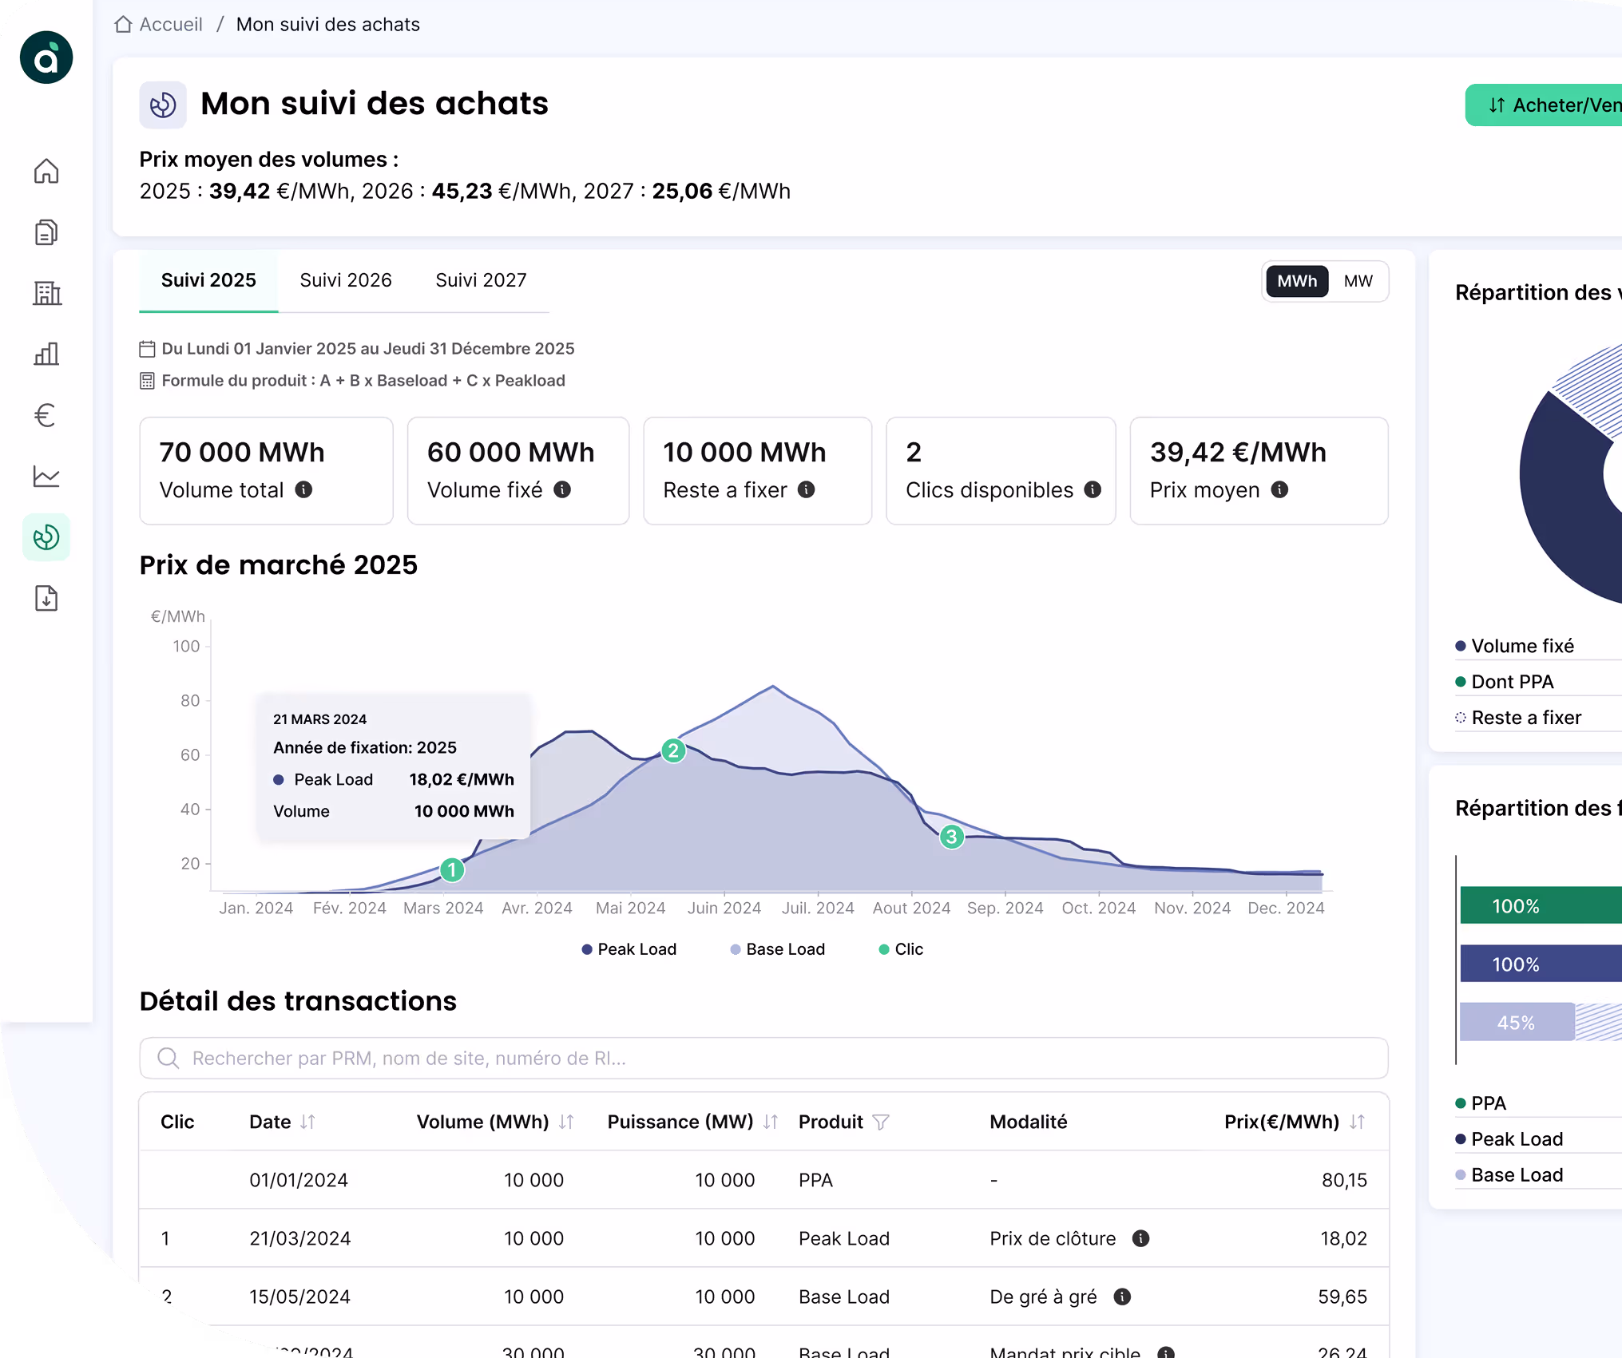Click the clic marker 2 on the chart
Viewport: 1622px width, 1358px height.
point(673,750)
